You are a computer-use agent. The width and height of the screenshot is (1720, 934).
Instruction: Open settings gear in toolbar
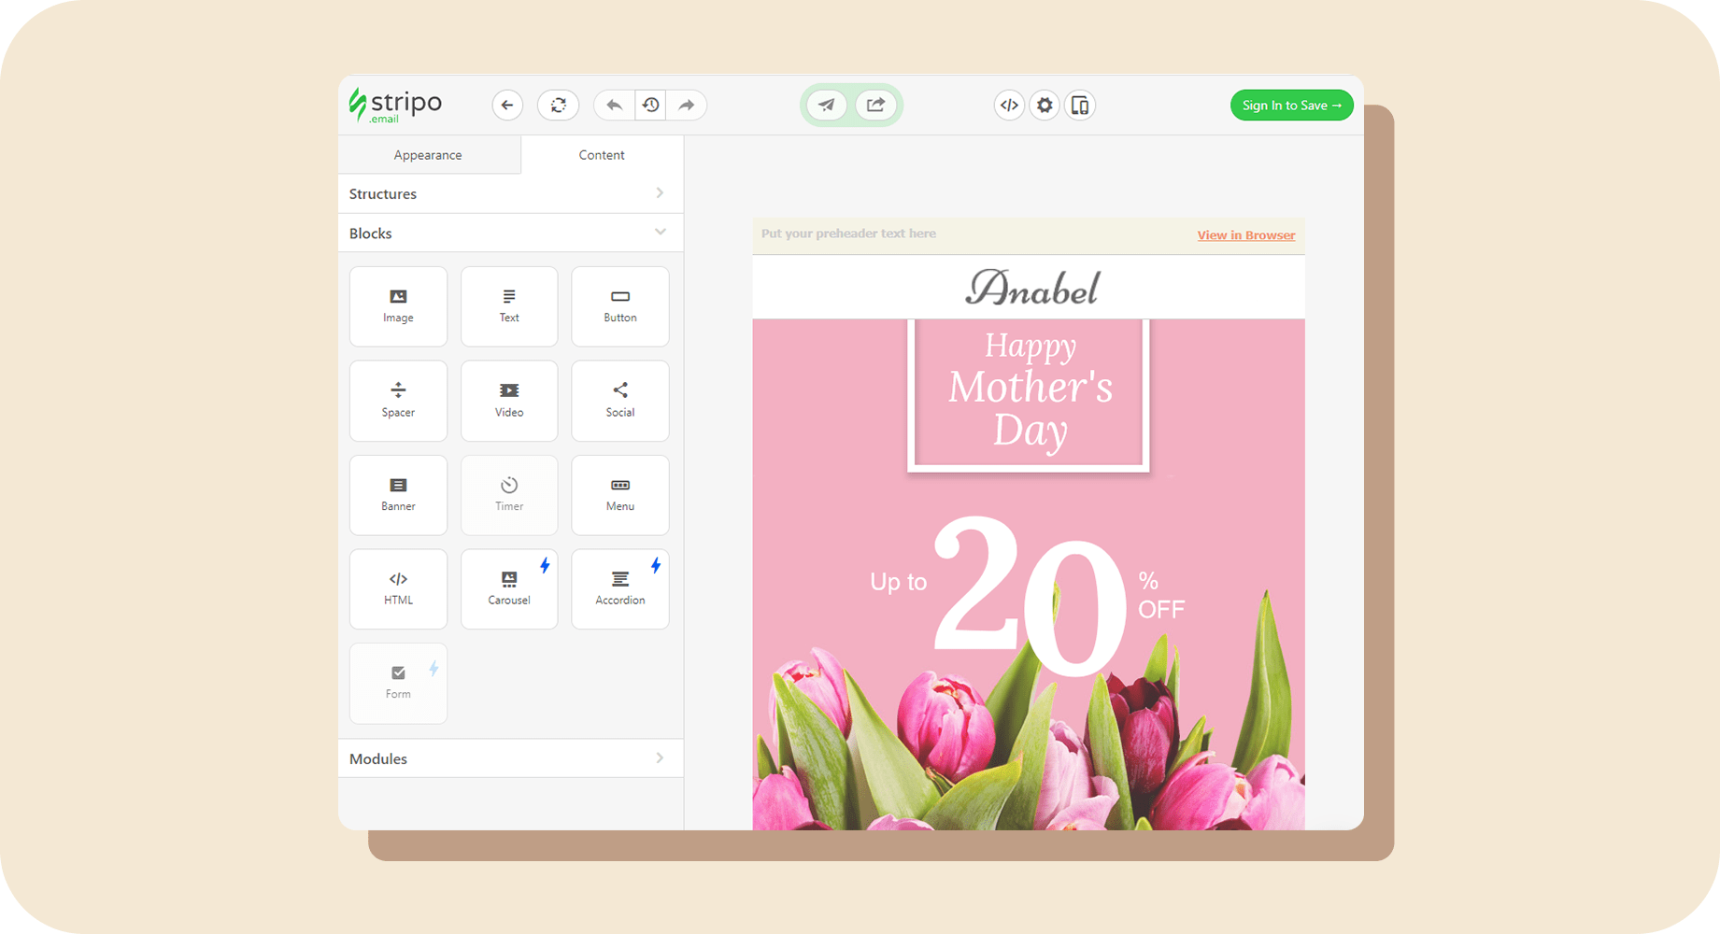click(x=1045, y=106)
